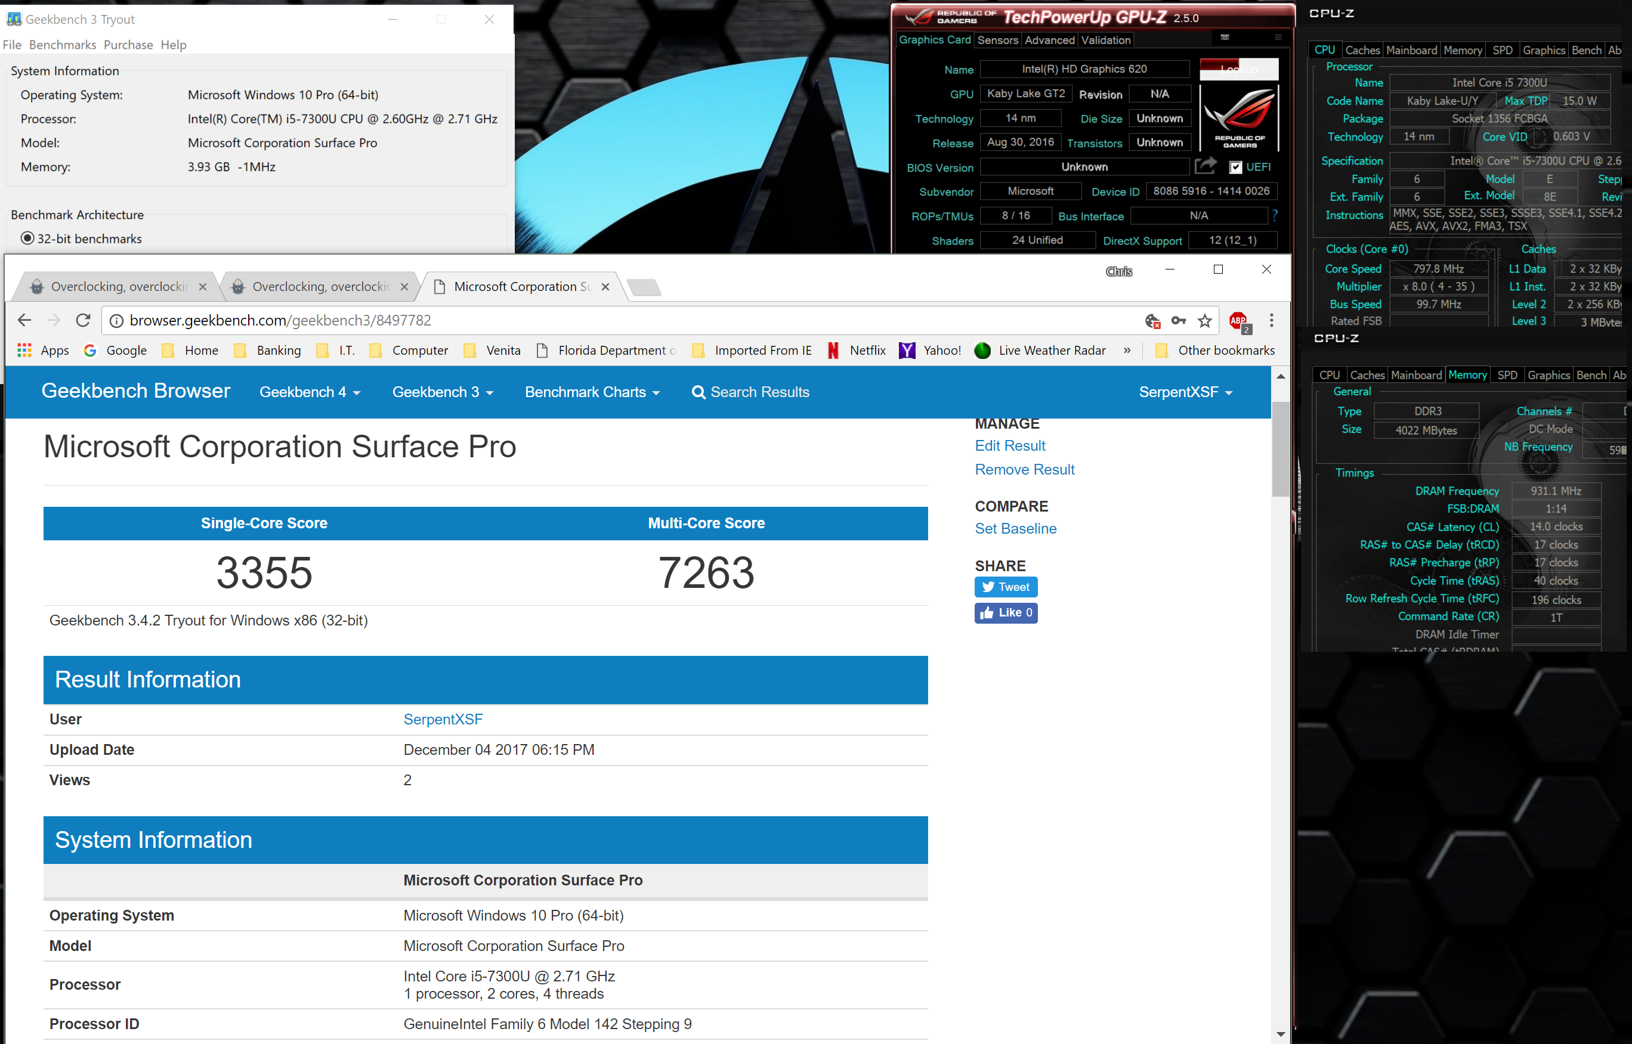
Task: Open the Other bookmarks folder
Action: [1215, 351]
